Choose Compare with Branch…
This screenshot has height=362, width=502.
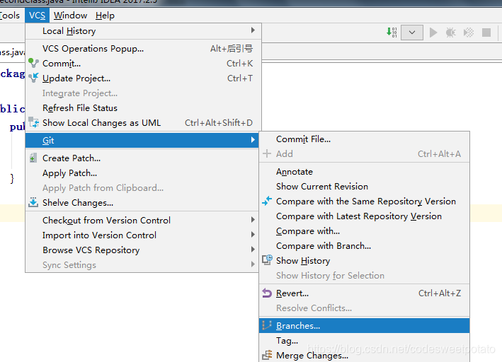click(x=365, y=246)
